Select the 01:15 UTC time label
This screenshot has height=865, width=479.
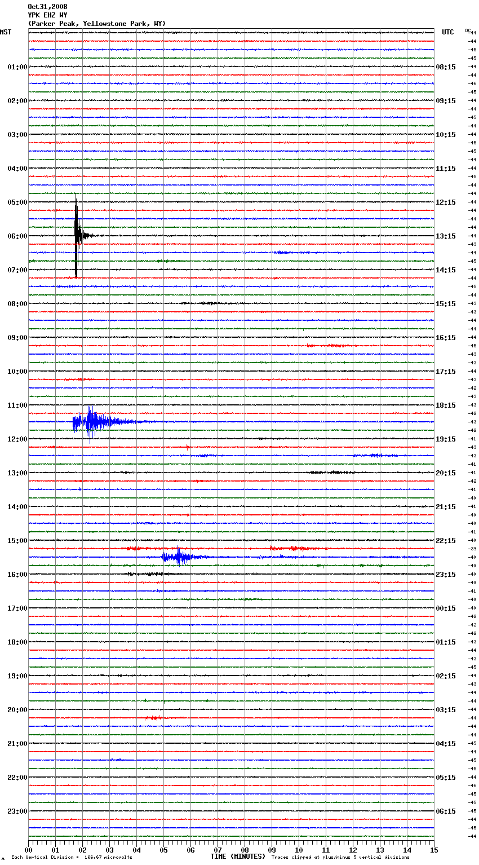[446, 642]
